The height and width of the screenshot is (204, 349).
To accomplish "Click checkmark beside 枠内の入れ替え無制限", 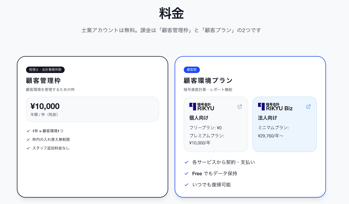I will click(x=28, y=140).
